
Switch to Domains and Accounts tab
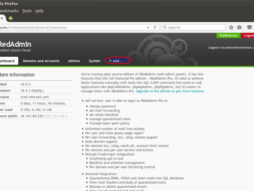point(41,61)
